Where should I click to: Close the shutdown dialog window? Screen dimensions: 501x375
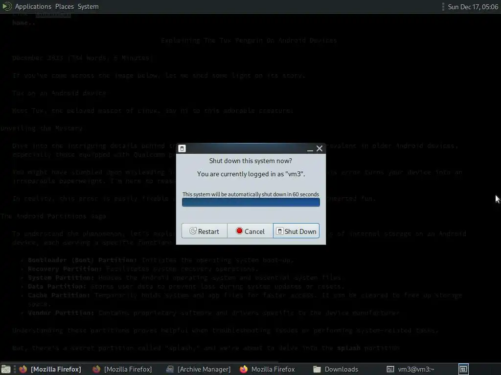click(319, 148)
